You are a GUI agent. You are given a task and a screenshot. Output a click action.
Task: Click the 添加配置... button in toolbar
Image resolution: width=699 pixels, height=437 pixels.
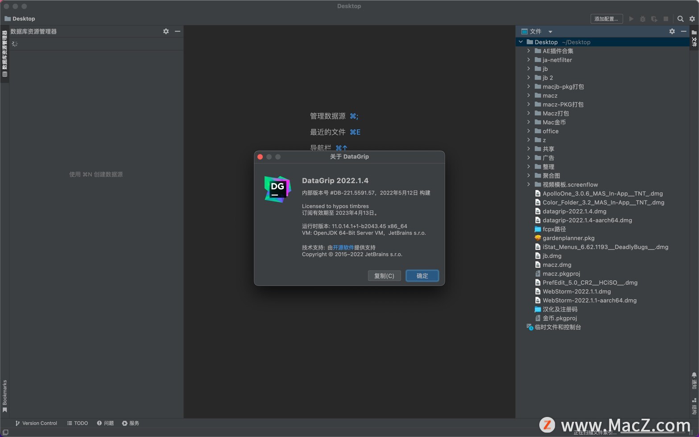click(606, 19)
